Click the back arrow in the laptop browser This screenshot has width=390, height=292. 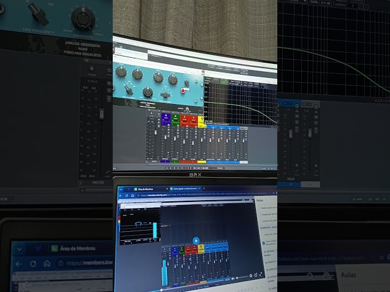point(121,196)
